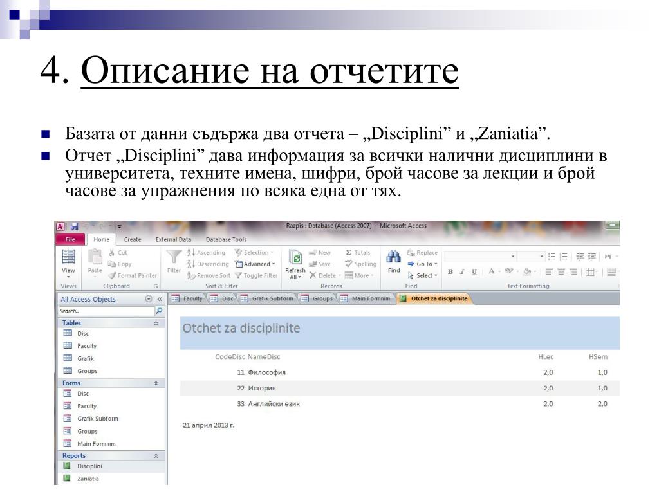Click the Find binoculars icon
This screenshot has height=494, width=659.
click(x=393, y=257)
